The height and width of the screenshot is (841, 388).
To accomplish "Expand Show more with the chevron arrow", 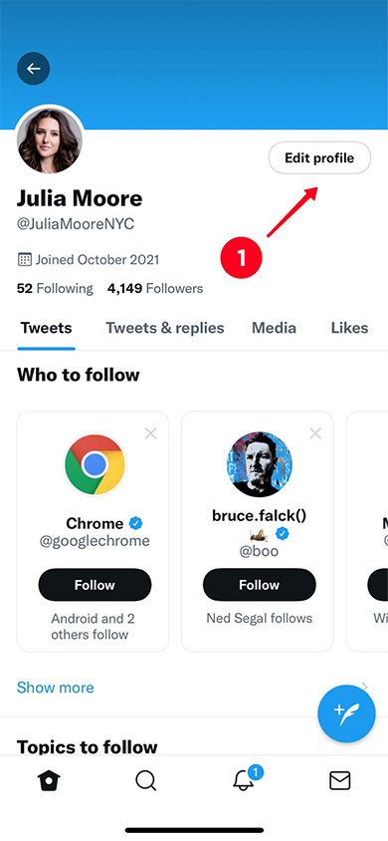I will 365,686.
